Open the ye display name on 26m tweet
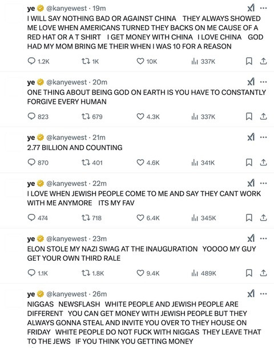This screenshot has width=274, height=348. coord(31,294)
